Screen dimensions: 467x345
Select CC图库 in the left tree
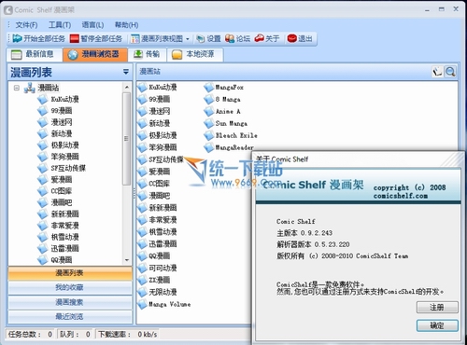coord(62,191)
